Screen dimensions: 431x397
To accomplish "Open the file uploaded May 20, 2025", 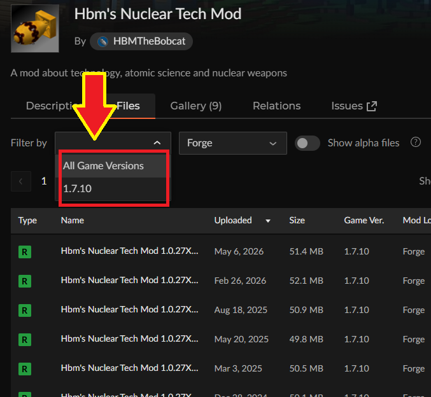I will click(x=129, y=338).
